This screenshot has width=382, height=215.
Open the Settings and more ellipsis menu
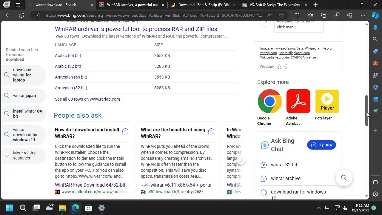click(363, 15)
